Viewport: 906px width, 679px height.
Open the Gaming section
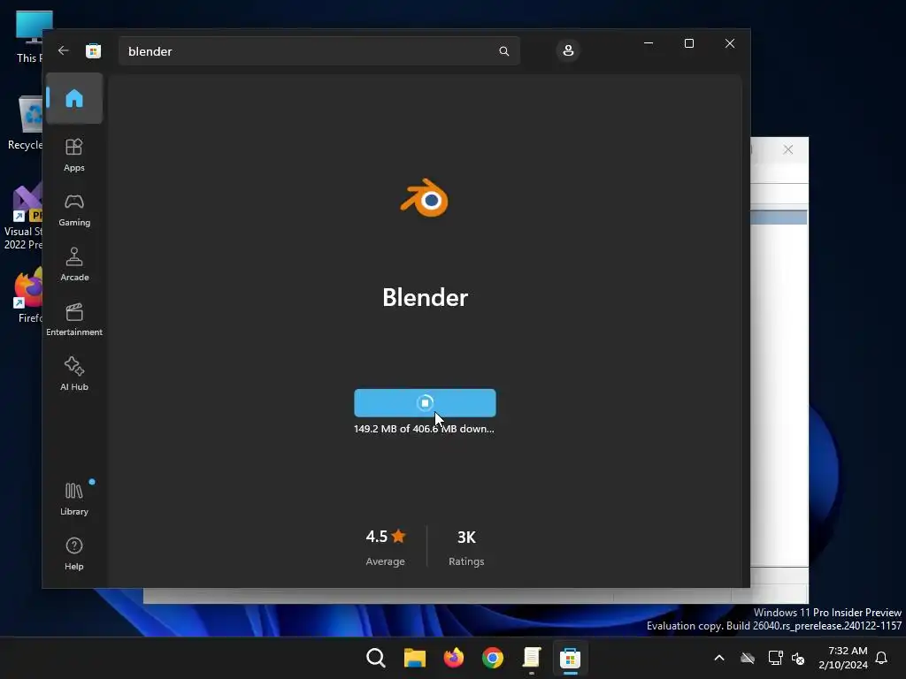[74, 210]
